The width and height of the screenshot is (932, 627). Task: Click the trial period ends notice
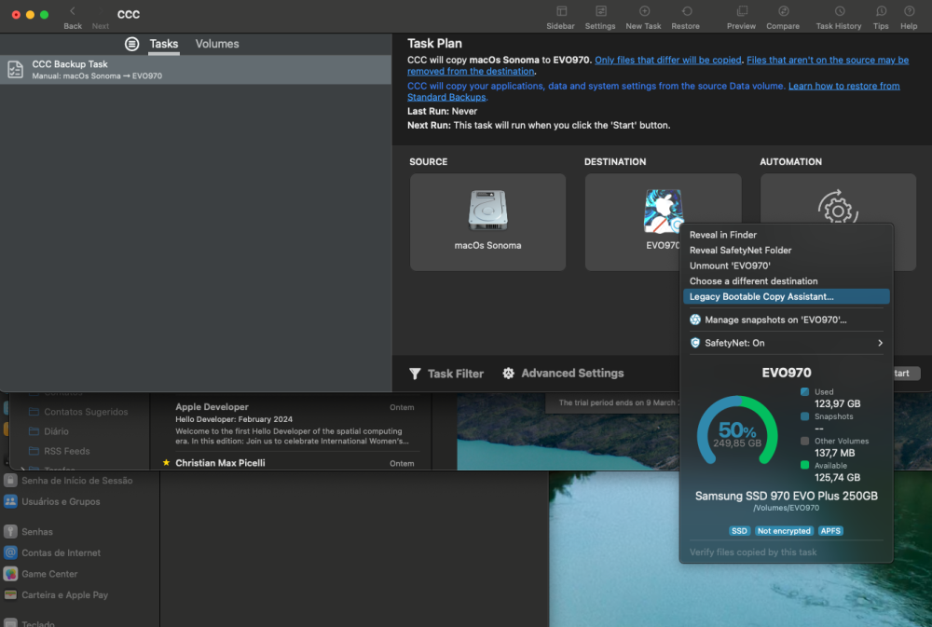(617, 403)
